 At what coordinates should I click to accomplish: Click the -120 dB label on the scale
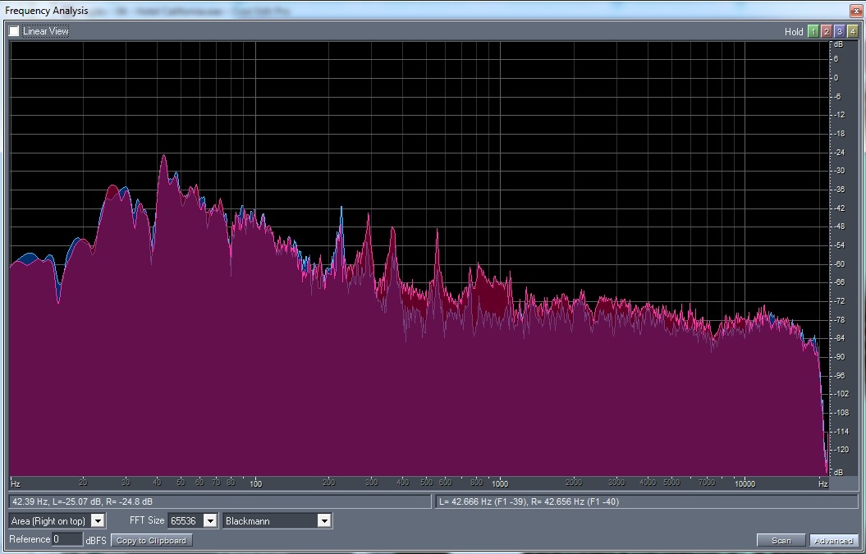(x=840, y=450)
